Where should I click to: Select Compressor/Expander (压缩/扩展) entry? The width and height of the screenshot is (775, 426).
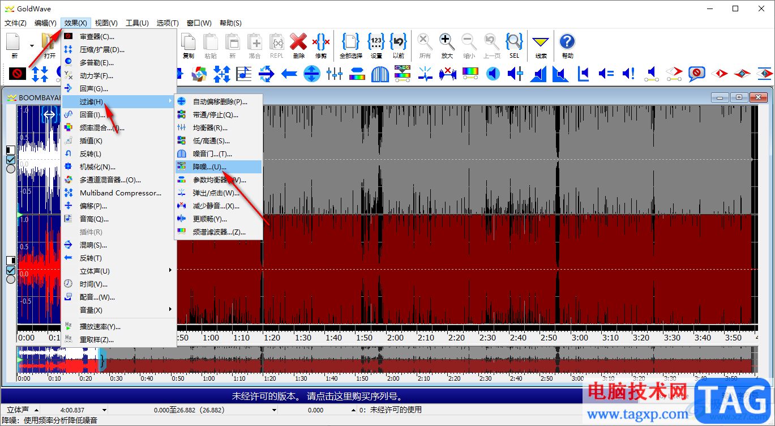coord(119,49)
